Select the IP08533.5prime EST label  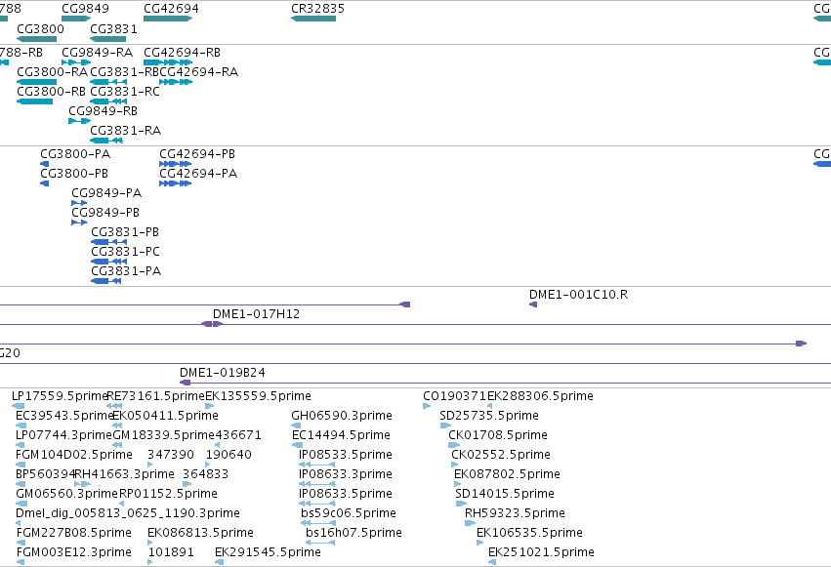coord(346,456)
